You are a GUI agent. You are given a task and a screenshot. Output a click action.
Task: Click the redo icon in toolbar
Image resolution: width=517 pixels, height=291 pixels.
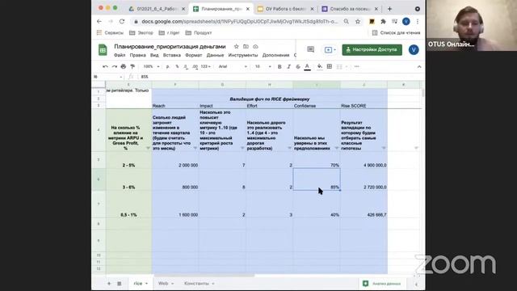[x=115, y=66]
